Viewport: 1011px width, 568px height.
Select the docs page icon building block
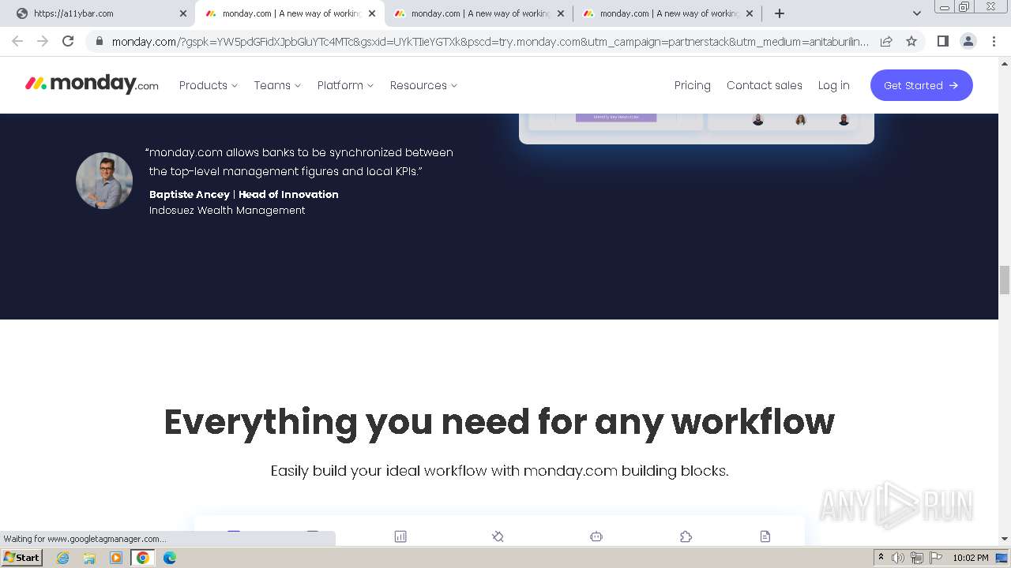[765, 536]
